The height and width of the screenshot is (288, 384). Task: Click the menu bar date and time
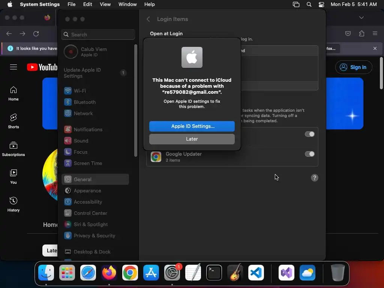(x=354, y=4)
